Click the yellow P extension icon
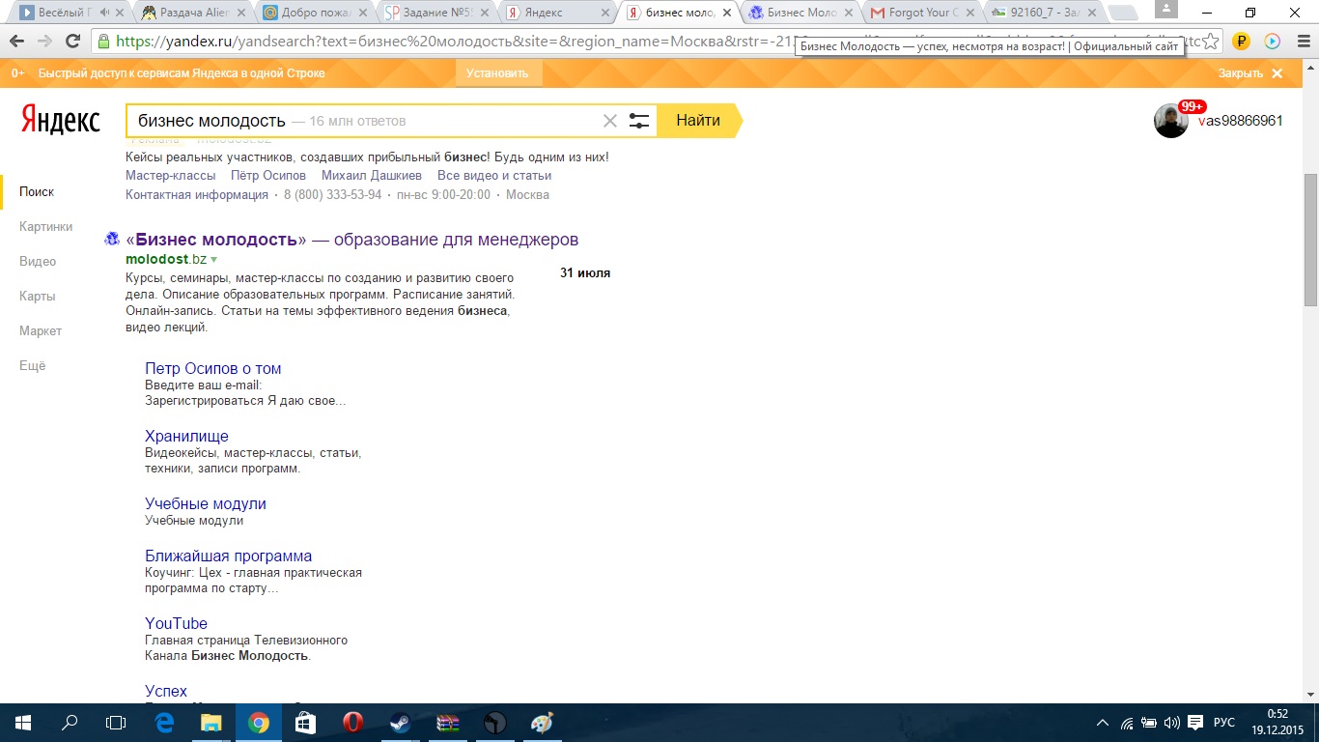1319x742 pixels. 1242,42
